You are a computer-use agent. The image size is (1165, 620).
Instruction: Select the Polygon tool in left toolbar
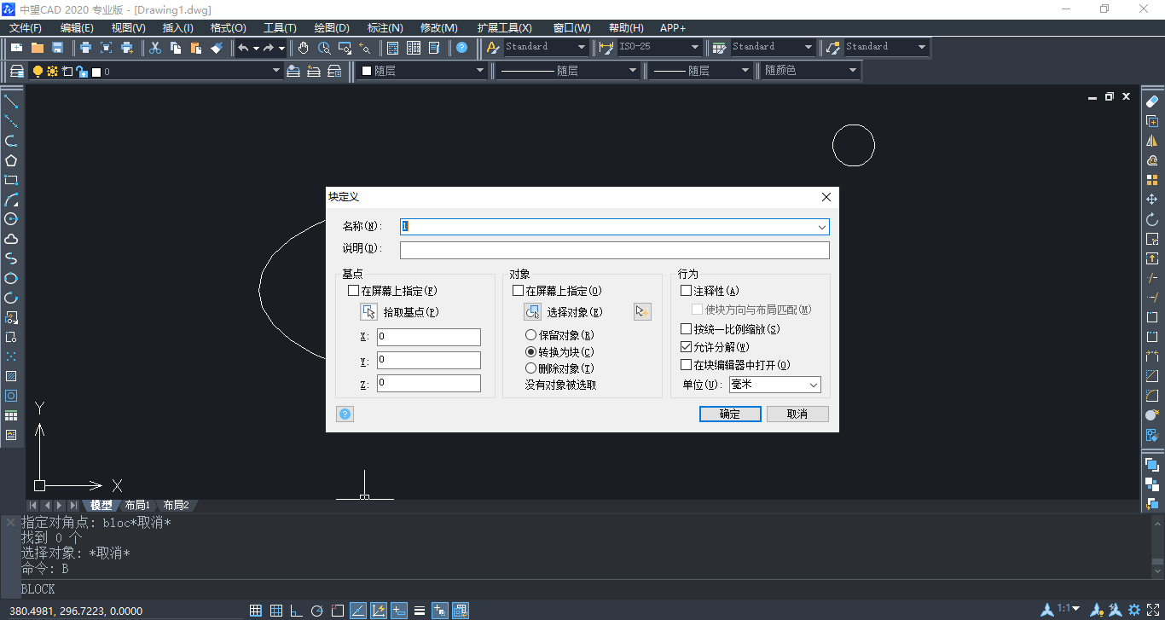coord(11,160)
